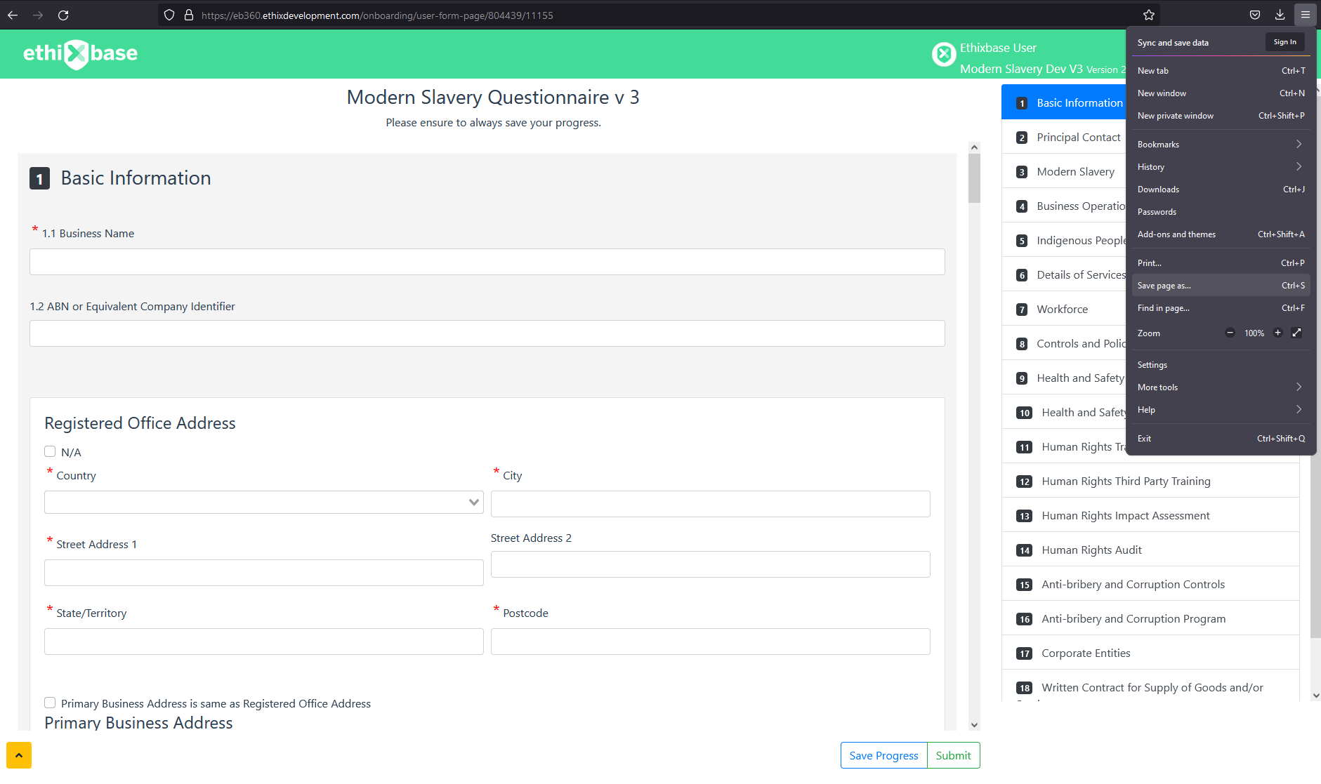
Task: Select Settings from the menu
Action: 1152,364
